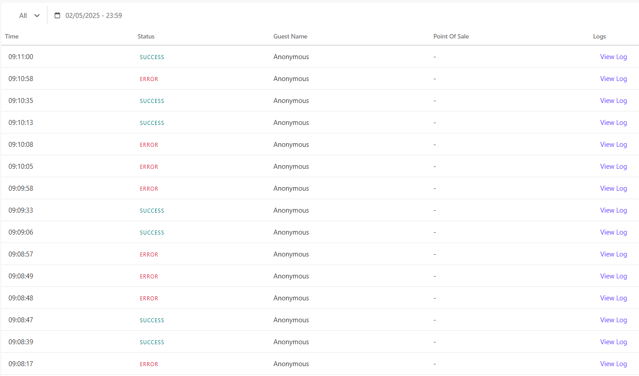
Task: View Log for the 09:11:00 entry
Action: tap(613, 57)
